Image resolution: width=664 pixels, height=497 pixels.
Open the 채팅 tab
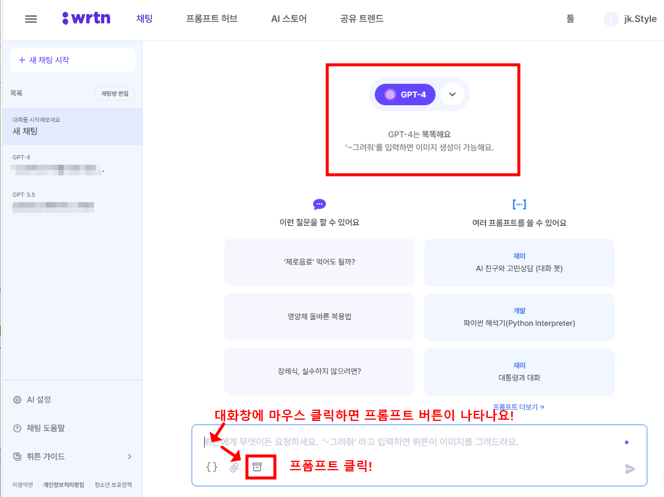click(145, 18)
